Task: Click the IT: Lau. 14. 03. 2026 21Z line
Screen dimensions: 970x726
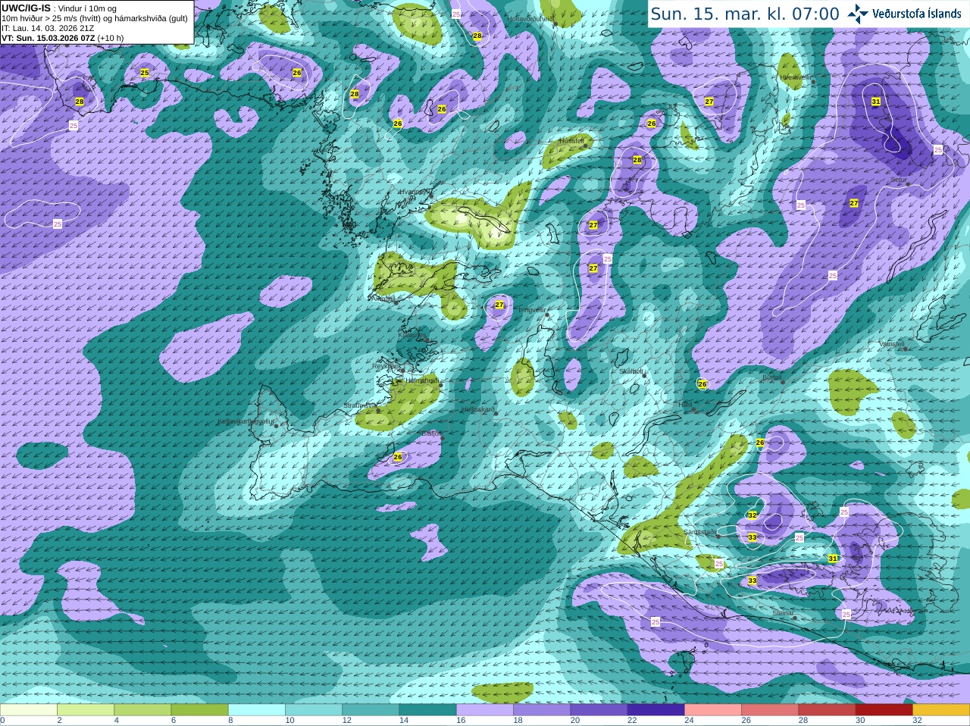Action: [x=48, y=28]
